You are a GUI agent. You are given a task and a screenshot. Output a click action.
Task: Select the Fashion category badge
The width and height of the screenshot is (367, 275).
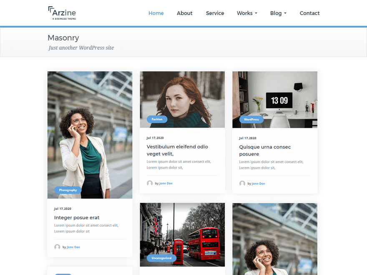click(156, 119)
